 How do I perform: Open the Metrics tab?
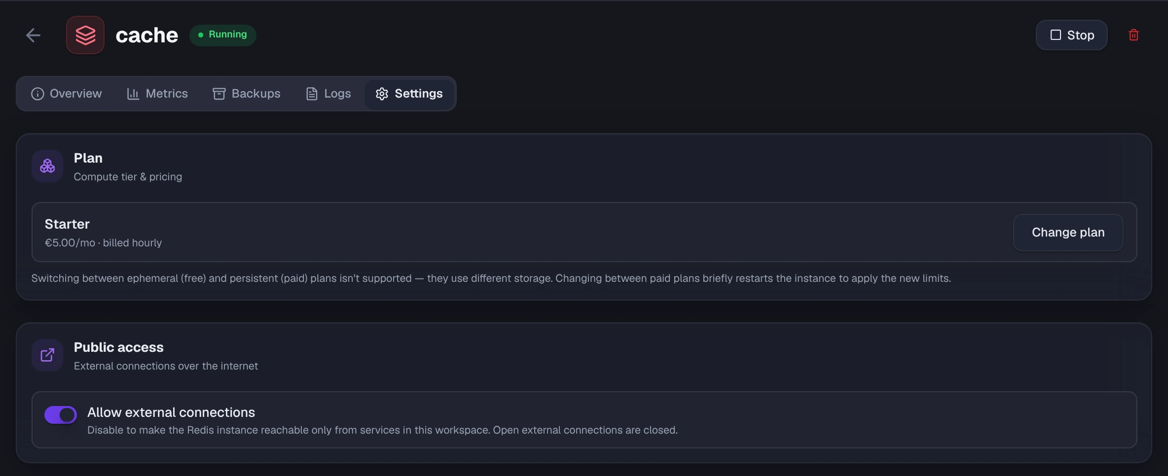(157, 94)
